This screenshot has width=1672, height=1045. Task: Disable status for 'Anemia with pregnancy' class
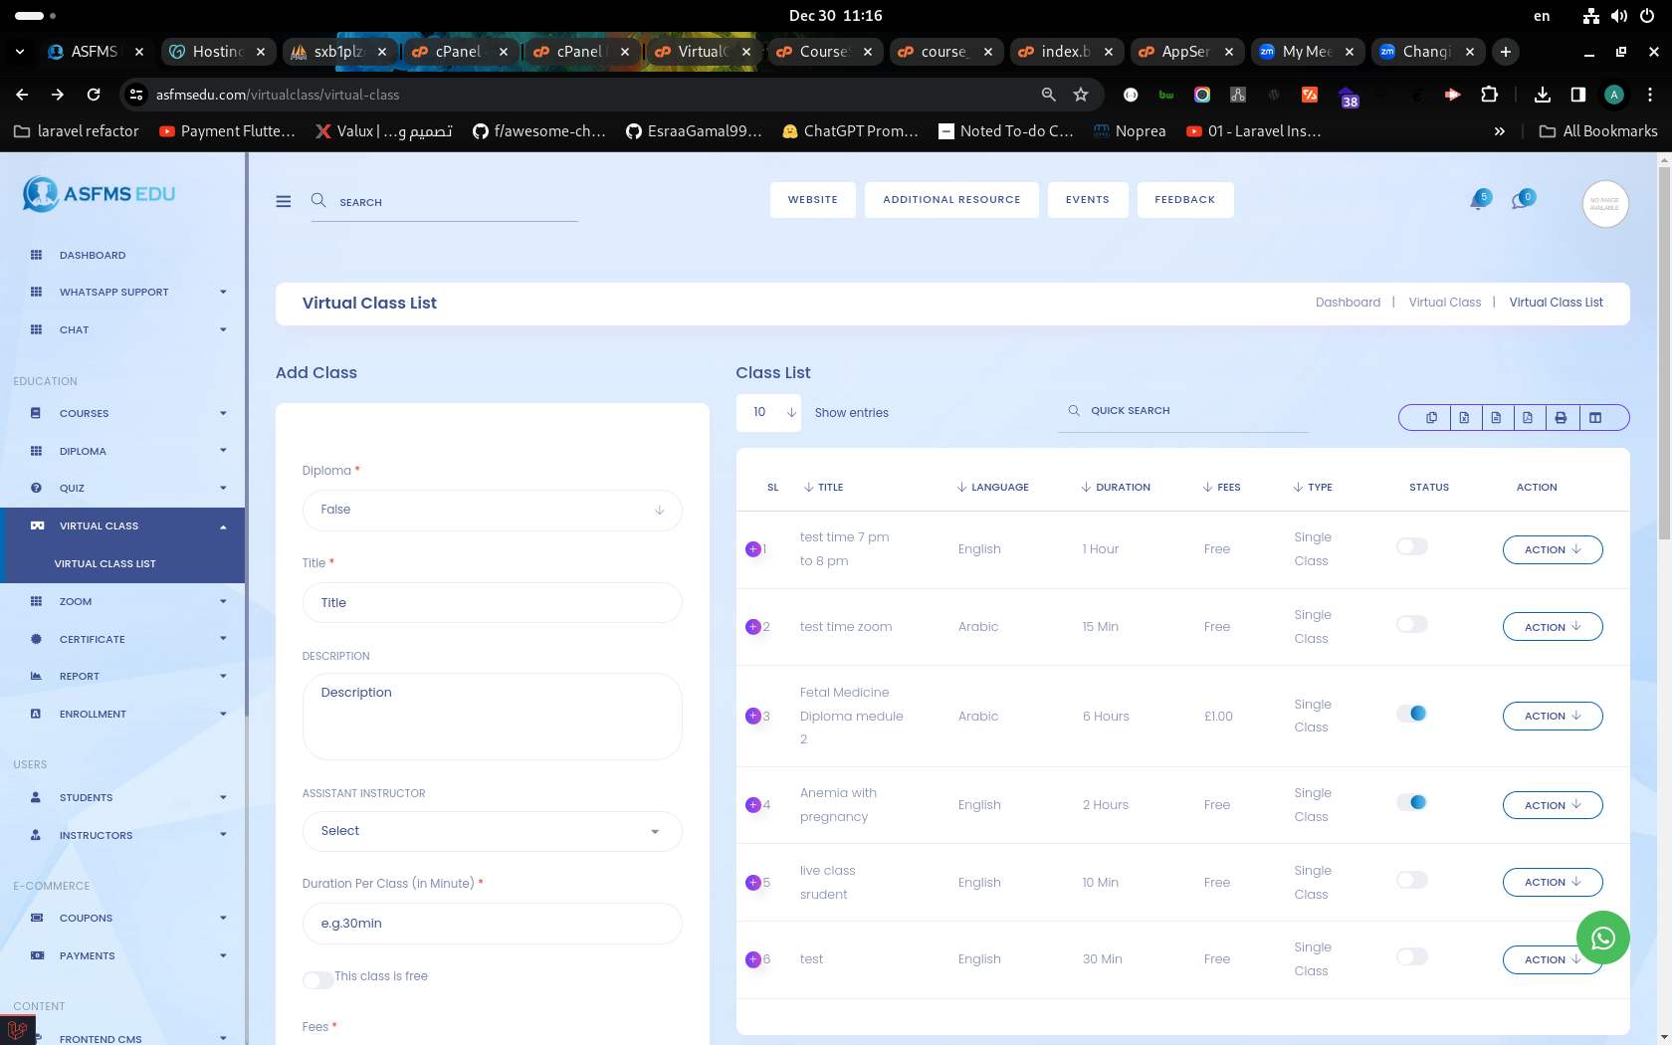pos(1411,802)
